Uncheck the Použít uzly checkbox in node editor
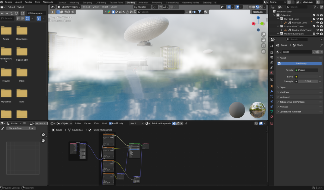This screenshot has height=190, width=324. coord(110,123)
